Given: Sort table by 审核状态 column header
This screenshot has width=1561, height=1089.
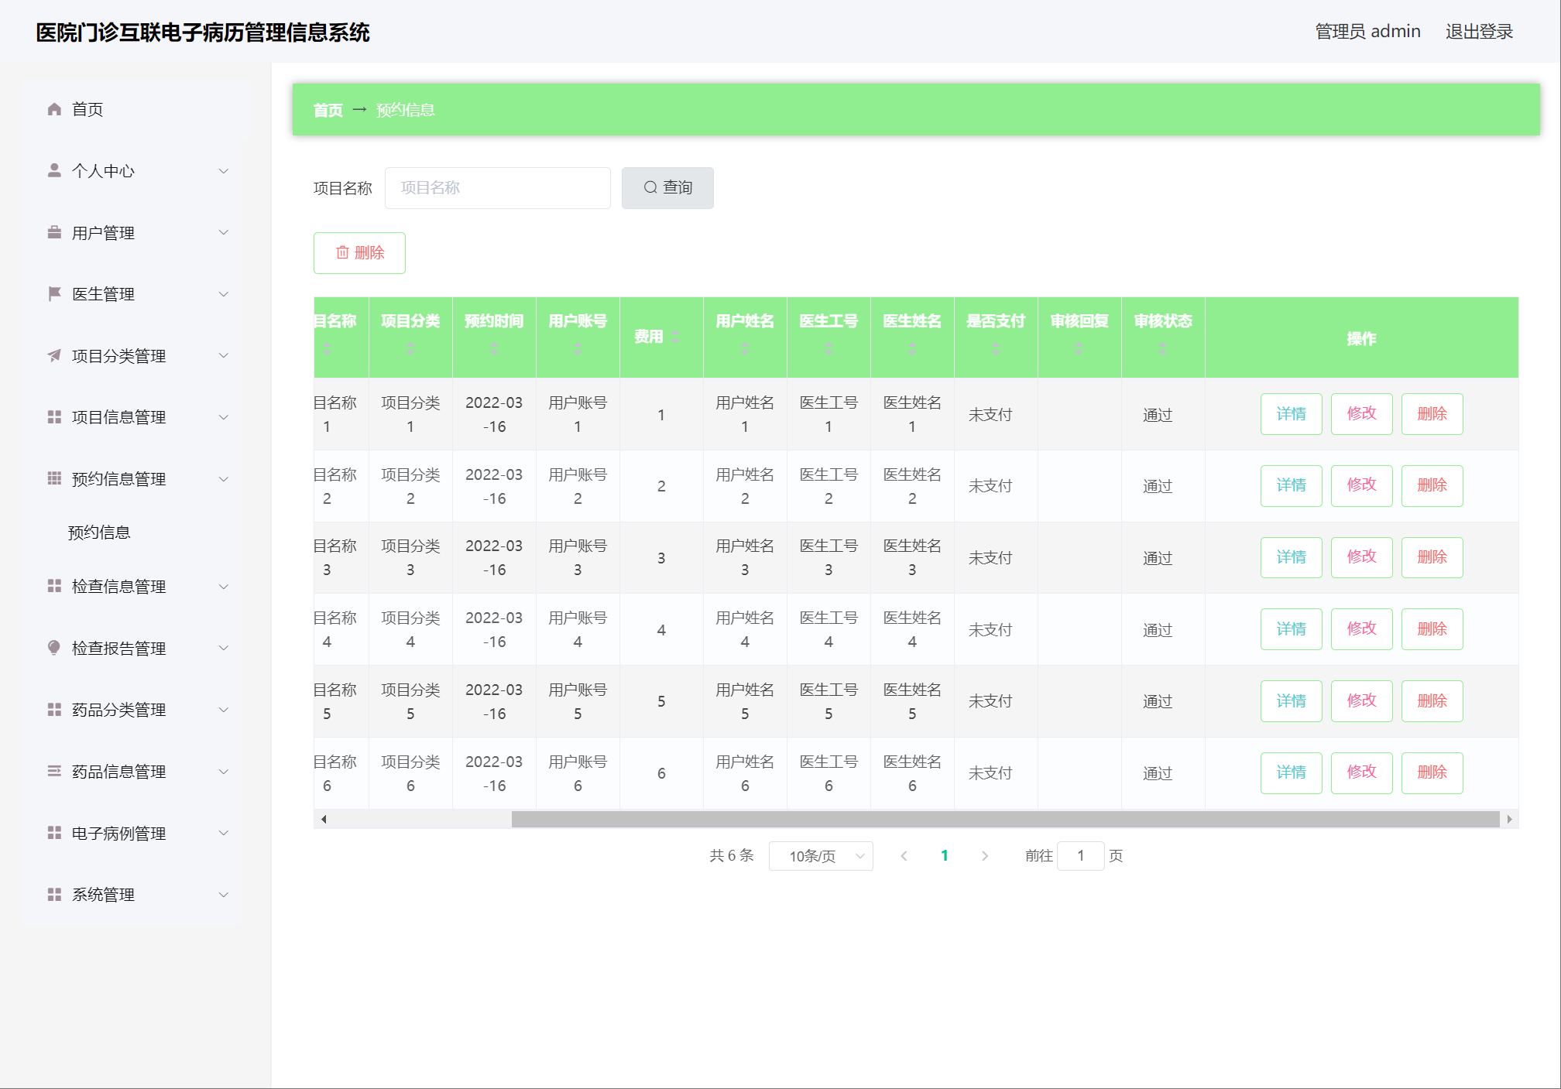Looking at the screenshot, I should click(1162, 321).
